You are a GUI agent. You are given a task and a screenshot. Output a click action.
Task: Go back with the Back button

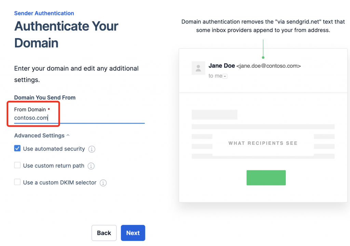click(104, 233)
